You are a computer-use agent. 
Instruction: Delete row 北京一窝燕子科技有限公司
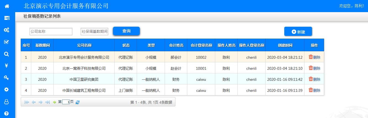pyautogui.click(x=314, y=68)
